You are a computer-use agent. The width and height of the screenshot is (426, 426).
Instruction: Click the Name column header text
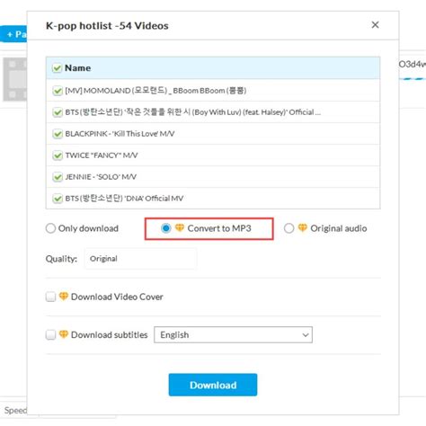point(77,68)
